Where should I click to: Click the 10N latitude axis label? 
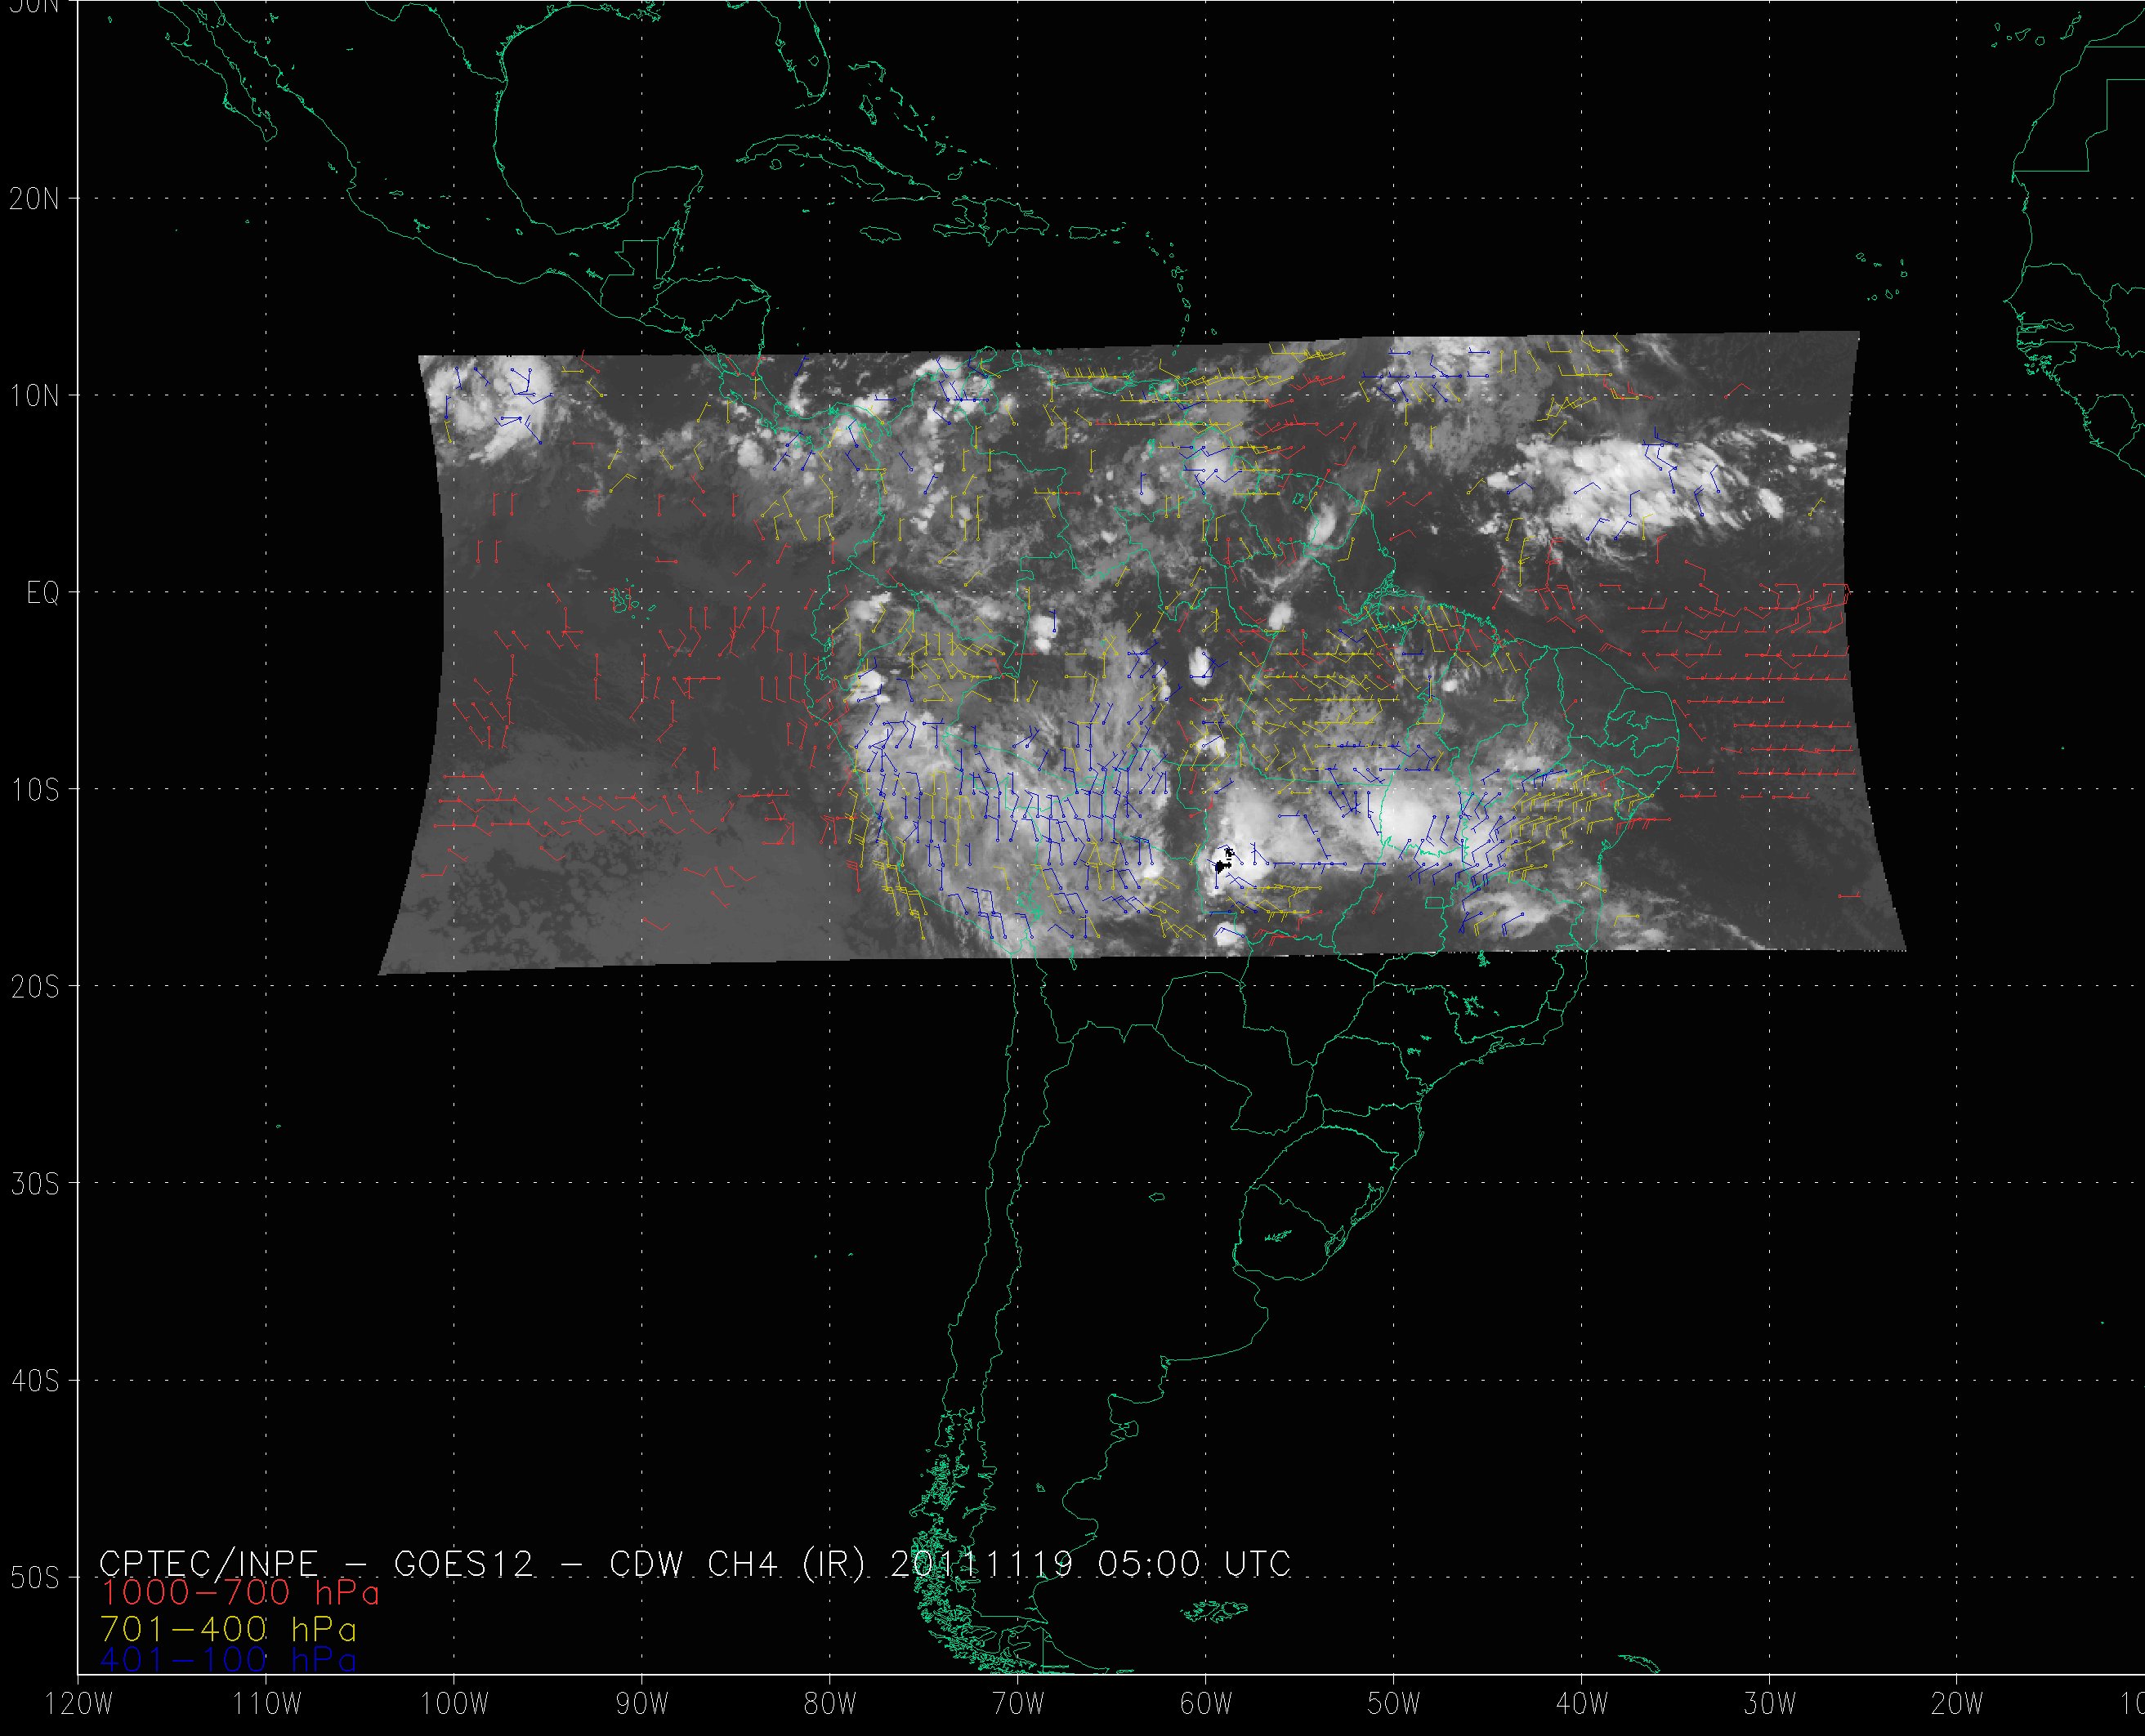35,397
